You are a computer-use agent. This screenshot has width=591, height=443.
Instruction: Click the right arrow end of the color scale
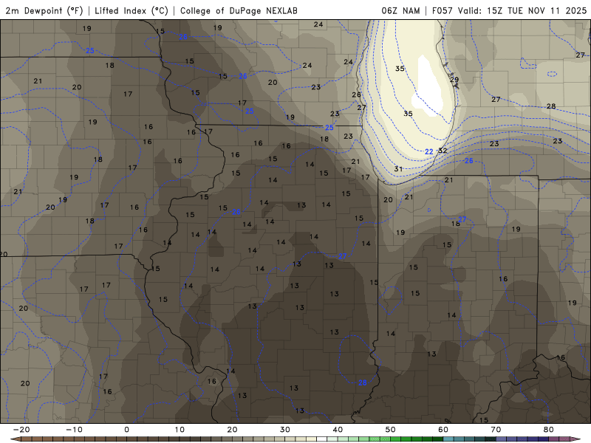click(575, 439)
